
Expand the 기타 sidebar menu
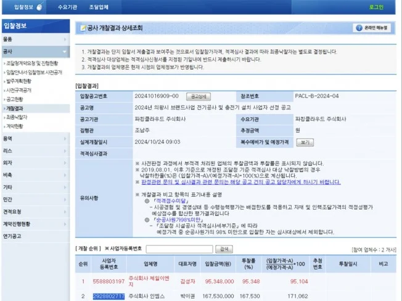pyautogui.click(x=36, y=188)
